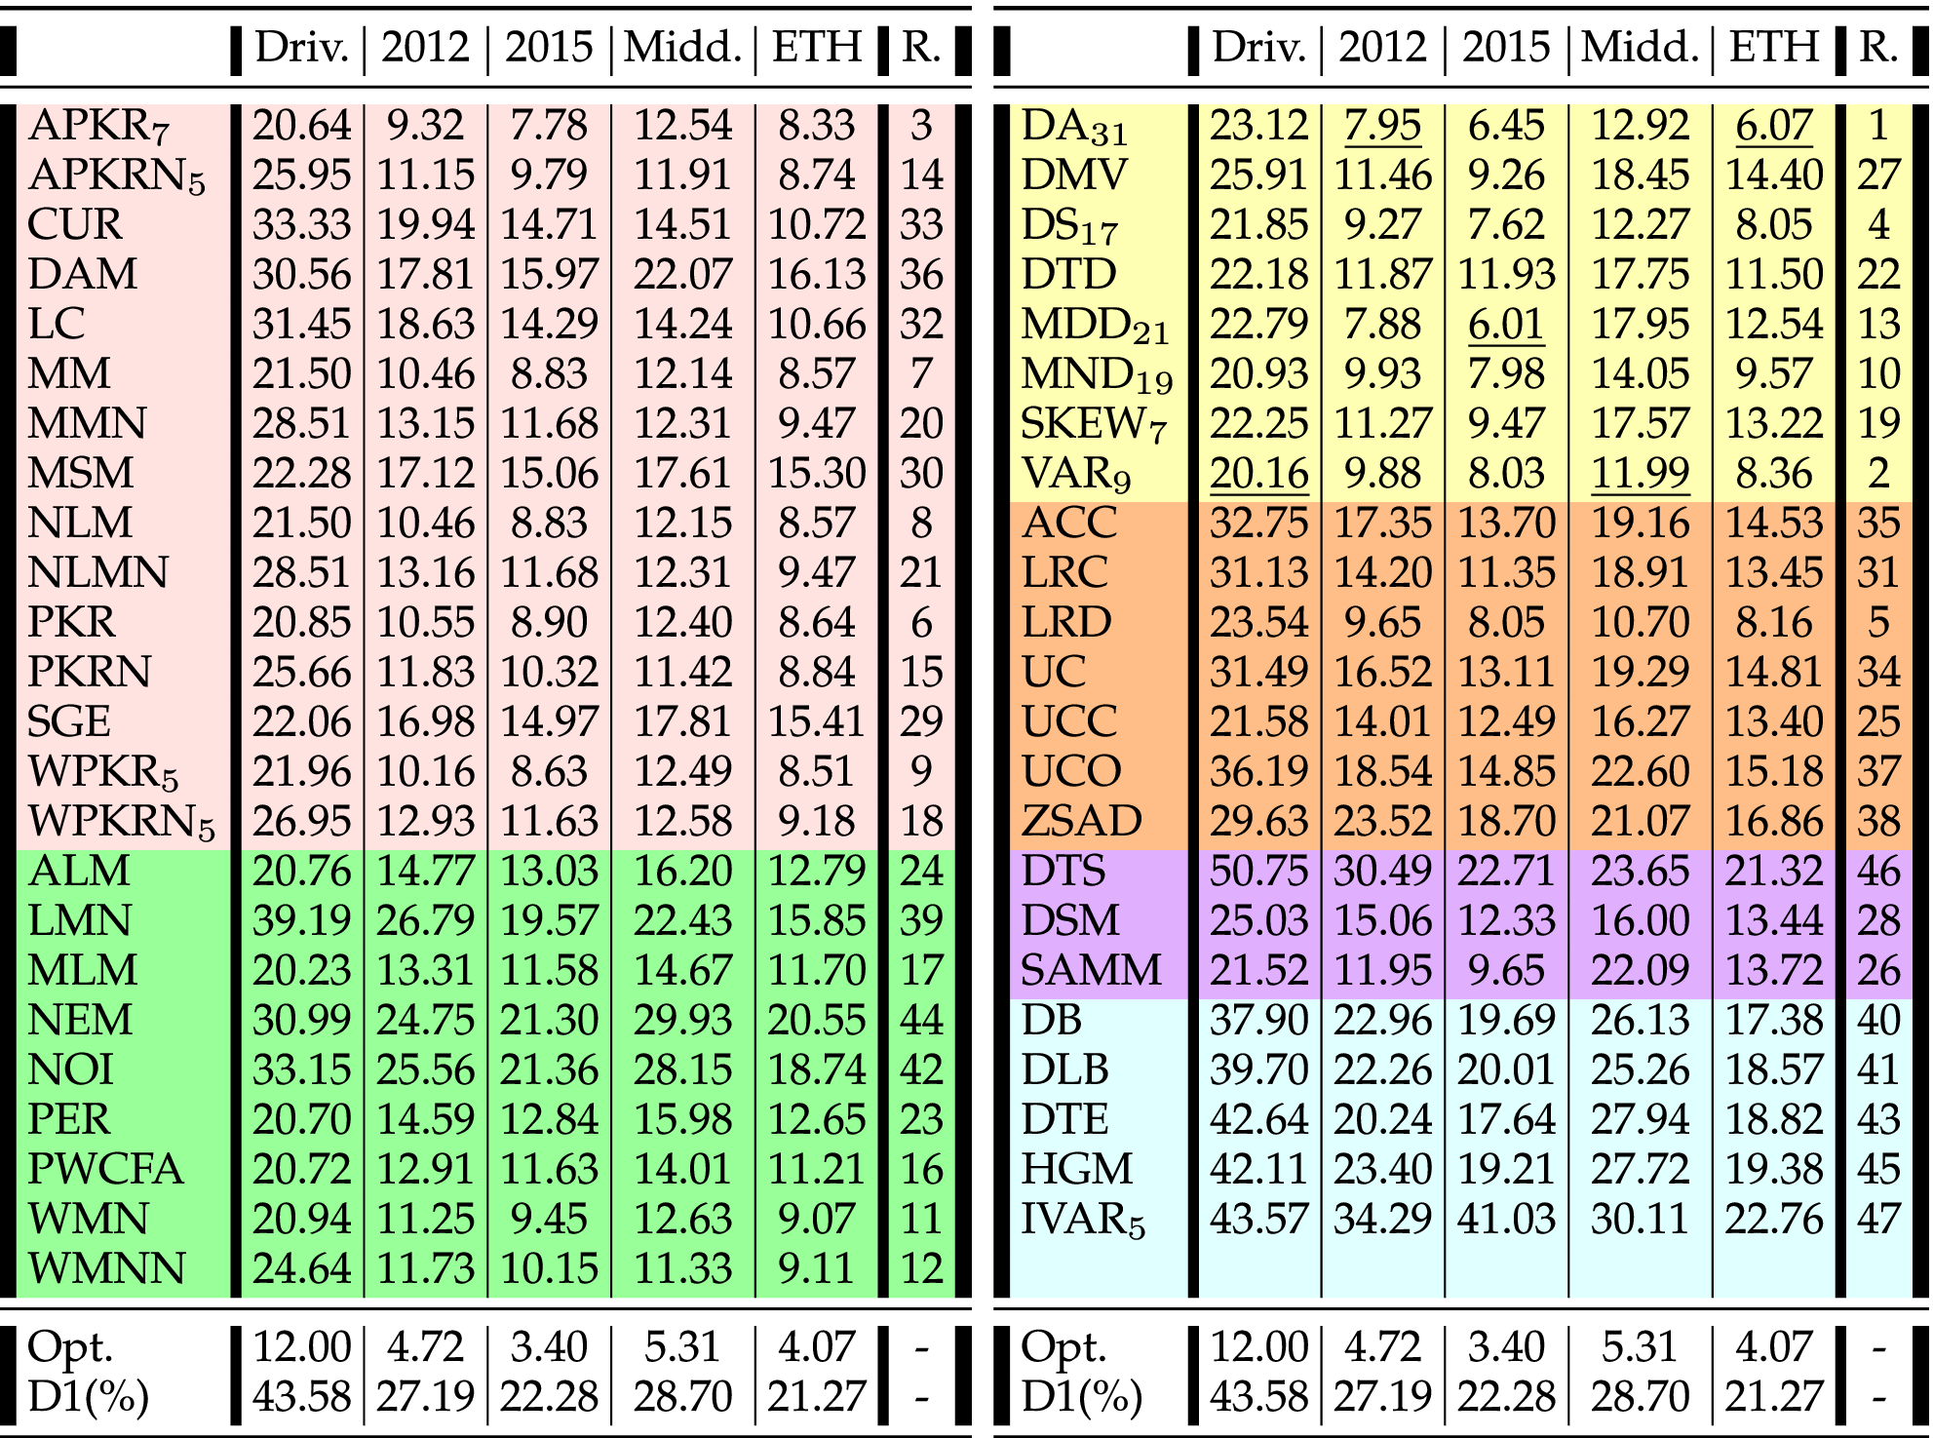Click the 2015 header in right table

tap(1506, 47)
